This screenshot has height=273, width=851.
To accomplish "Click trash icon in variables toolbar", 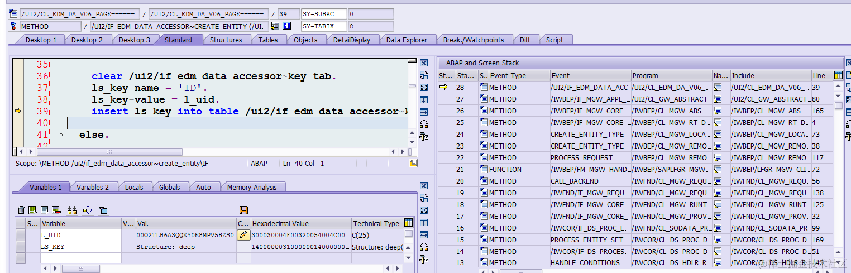I will pos(21,210).
